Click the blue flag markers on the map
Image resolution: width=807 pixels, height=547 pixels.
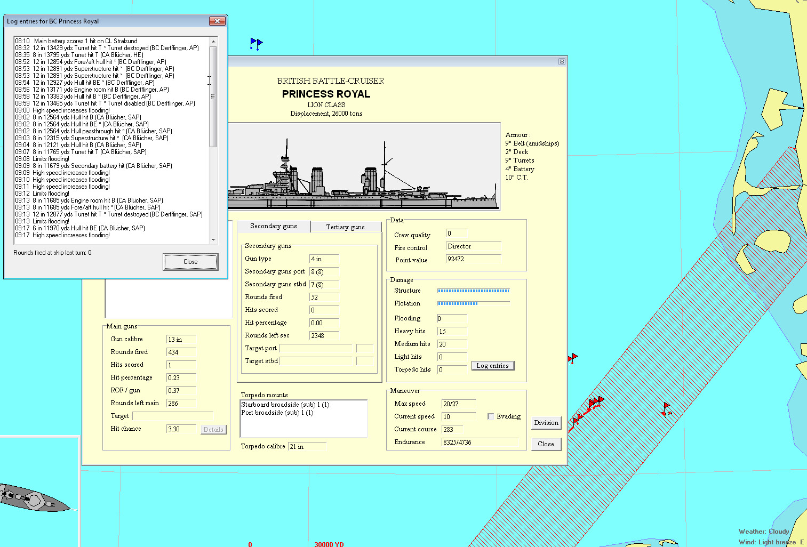pos(256,43)
